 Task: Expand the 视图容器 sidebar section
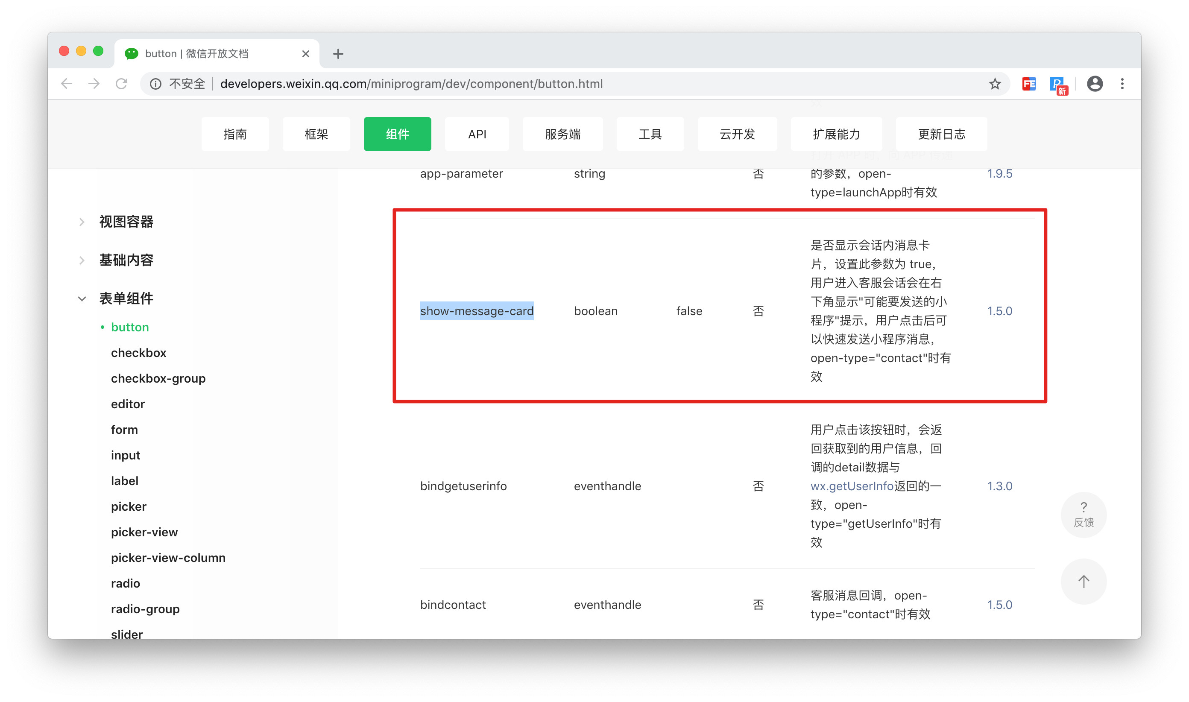pyautogui.click(x=126, y=221)
